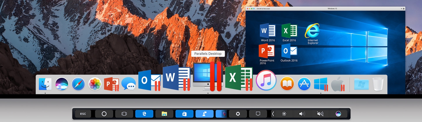Open iBooks from the Dock
This screenshot has width=422, height=122.
point(287,84)
